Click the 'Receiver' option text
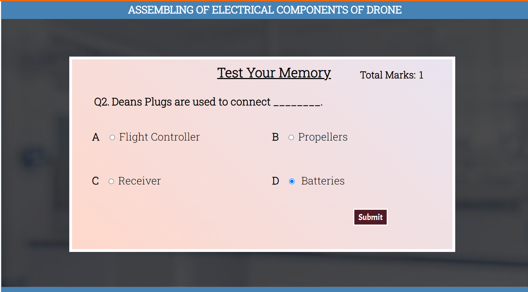The height and width of the screenshot is (292, 528). tap(140, 181)
